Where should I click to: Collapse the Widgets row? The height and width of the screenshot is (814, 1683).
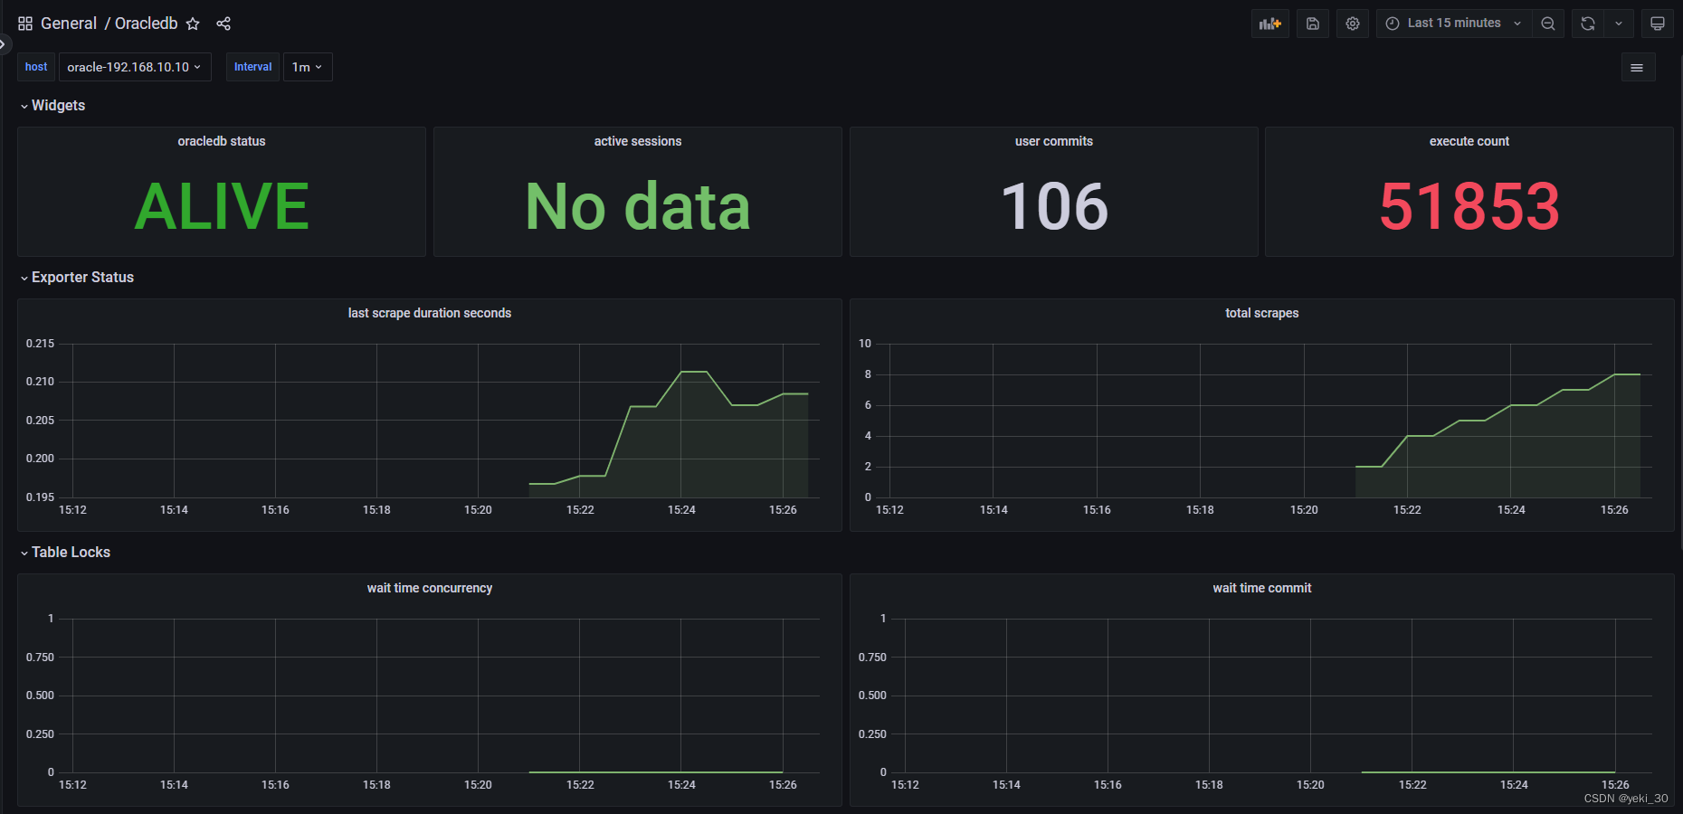(x=53, y=105)
